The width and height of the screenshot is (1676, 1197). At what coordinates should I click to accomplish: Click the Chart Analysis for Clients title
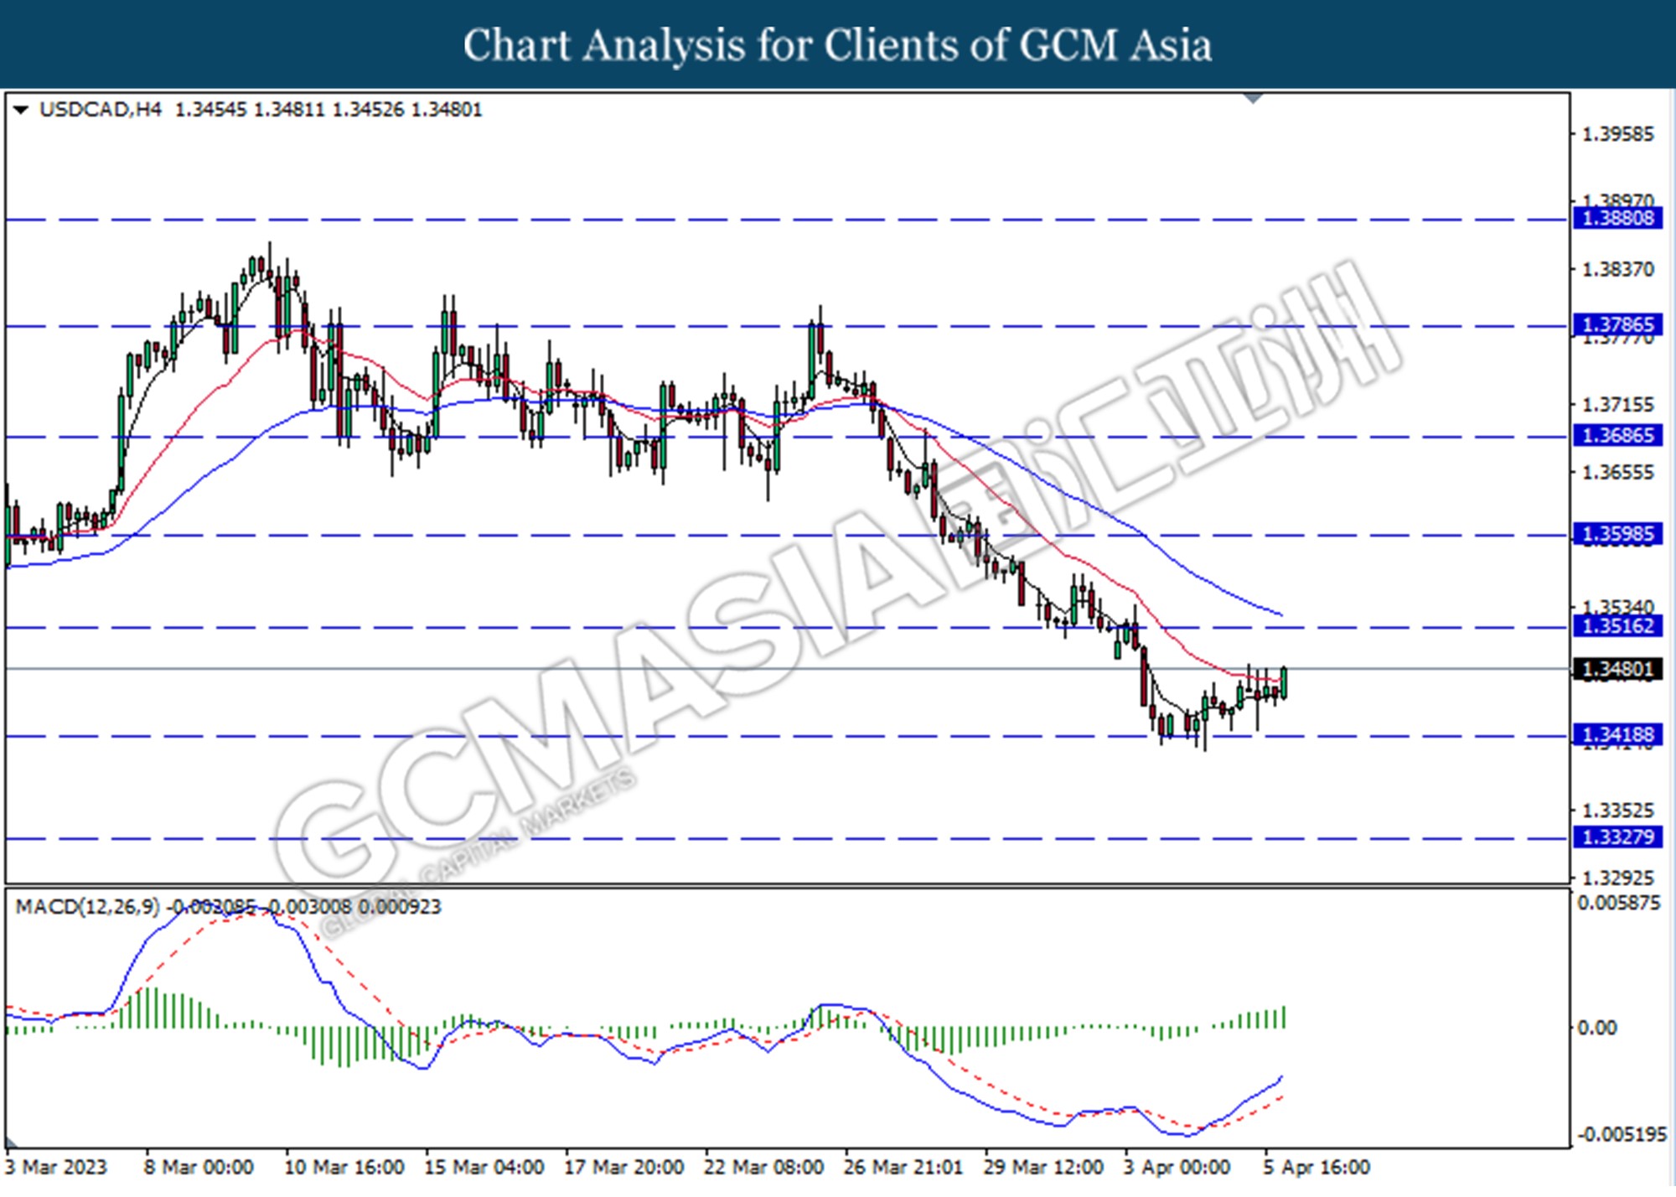pyautogui.click(x=837, y=45)
